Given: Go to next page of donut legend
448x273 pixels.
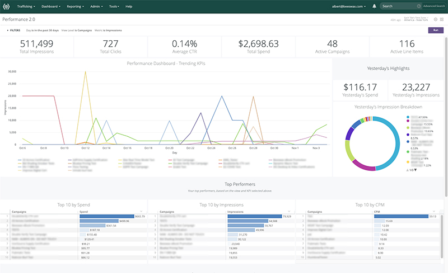Looking at the screenshot, I should (x=416, y=170).
